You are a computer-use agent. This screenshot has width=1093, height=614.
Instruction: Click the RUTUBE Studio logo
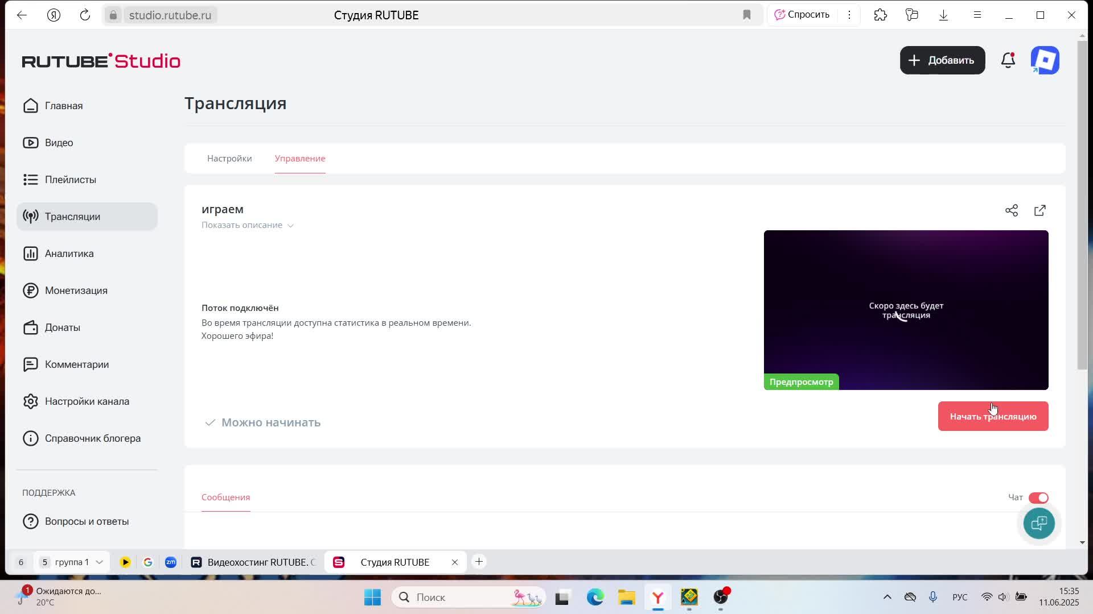[101, 61]
